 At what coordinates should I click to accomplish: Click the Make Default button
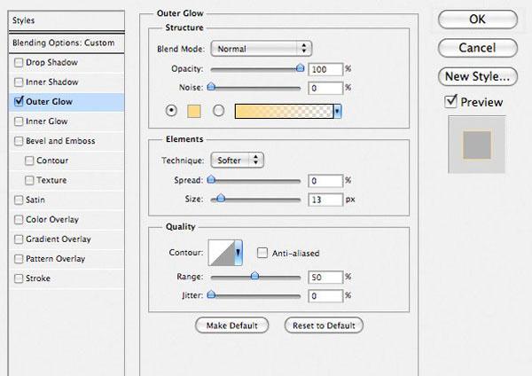tap(232, 325)
